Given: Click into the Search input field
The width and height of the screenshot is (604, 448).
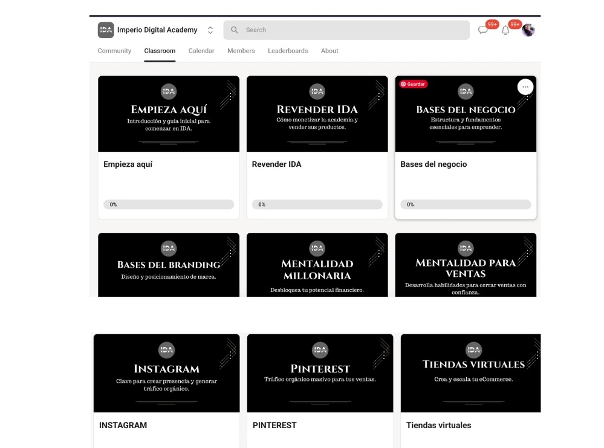Looking at the screenshot, I should coord(351,30).
